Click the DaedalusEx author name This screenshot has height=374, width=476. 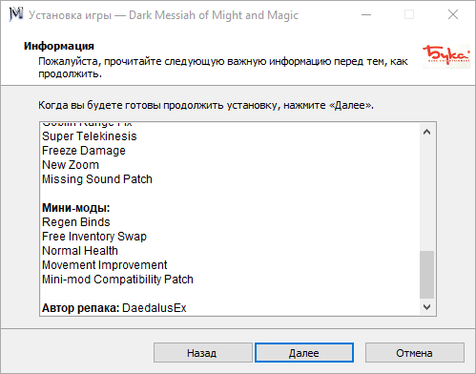pyautogui.click(x=155, y=308)
